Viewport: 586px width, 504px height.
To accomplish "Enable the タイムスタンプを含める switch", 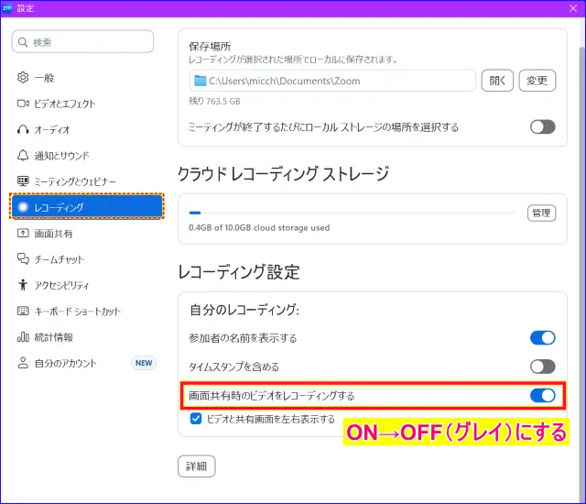I will tap(542, 367).
